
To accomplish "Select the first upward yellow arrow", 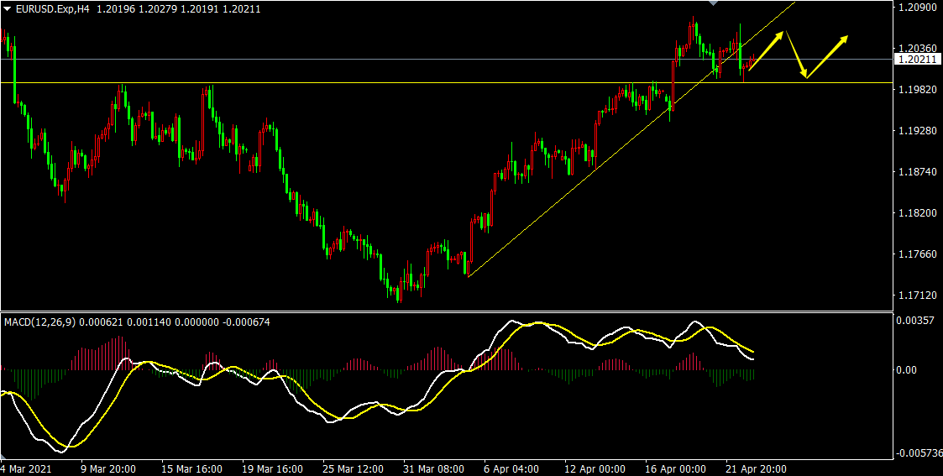I will [766, 50].
